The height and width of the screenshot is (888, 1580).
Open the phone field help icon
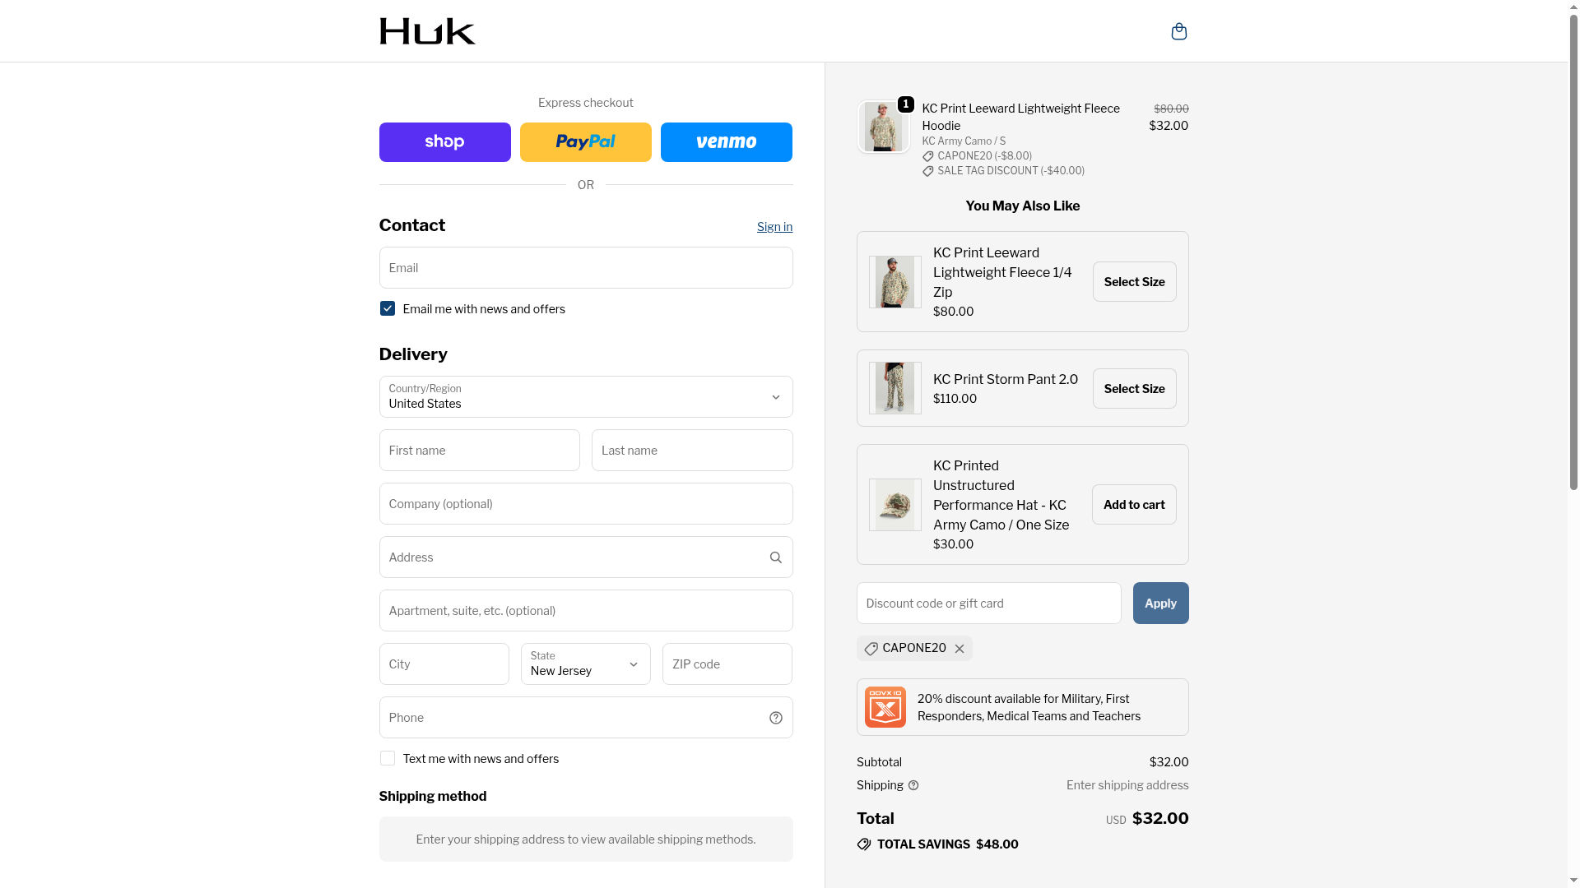click(775, 718)
